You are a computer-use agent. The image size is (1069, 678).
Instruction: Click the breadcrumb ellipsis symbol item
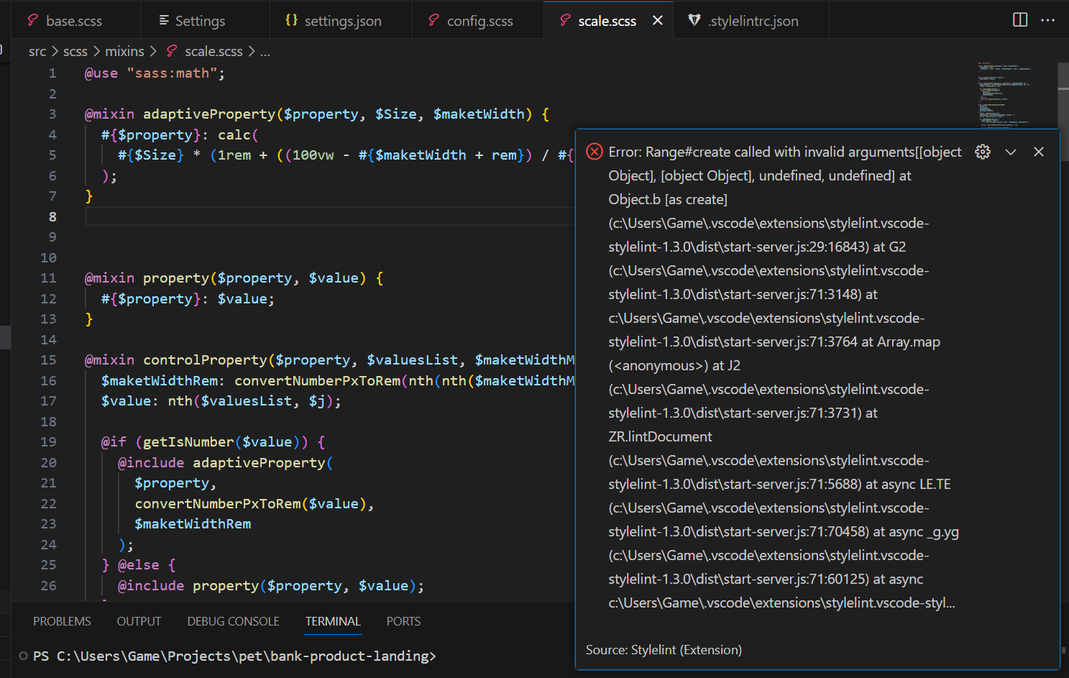point(265,52)
